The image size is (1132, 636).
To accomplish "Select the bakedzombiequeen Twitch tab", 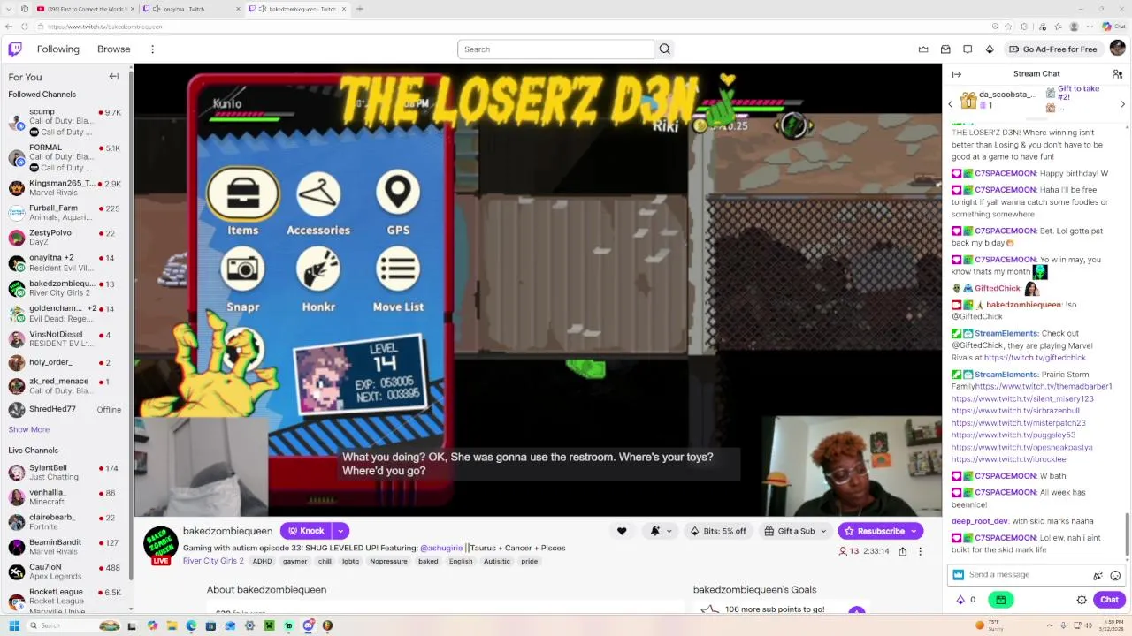I will (297, 9).
